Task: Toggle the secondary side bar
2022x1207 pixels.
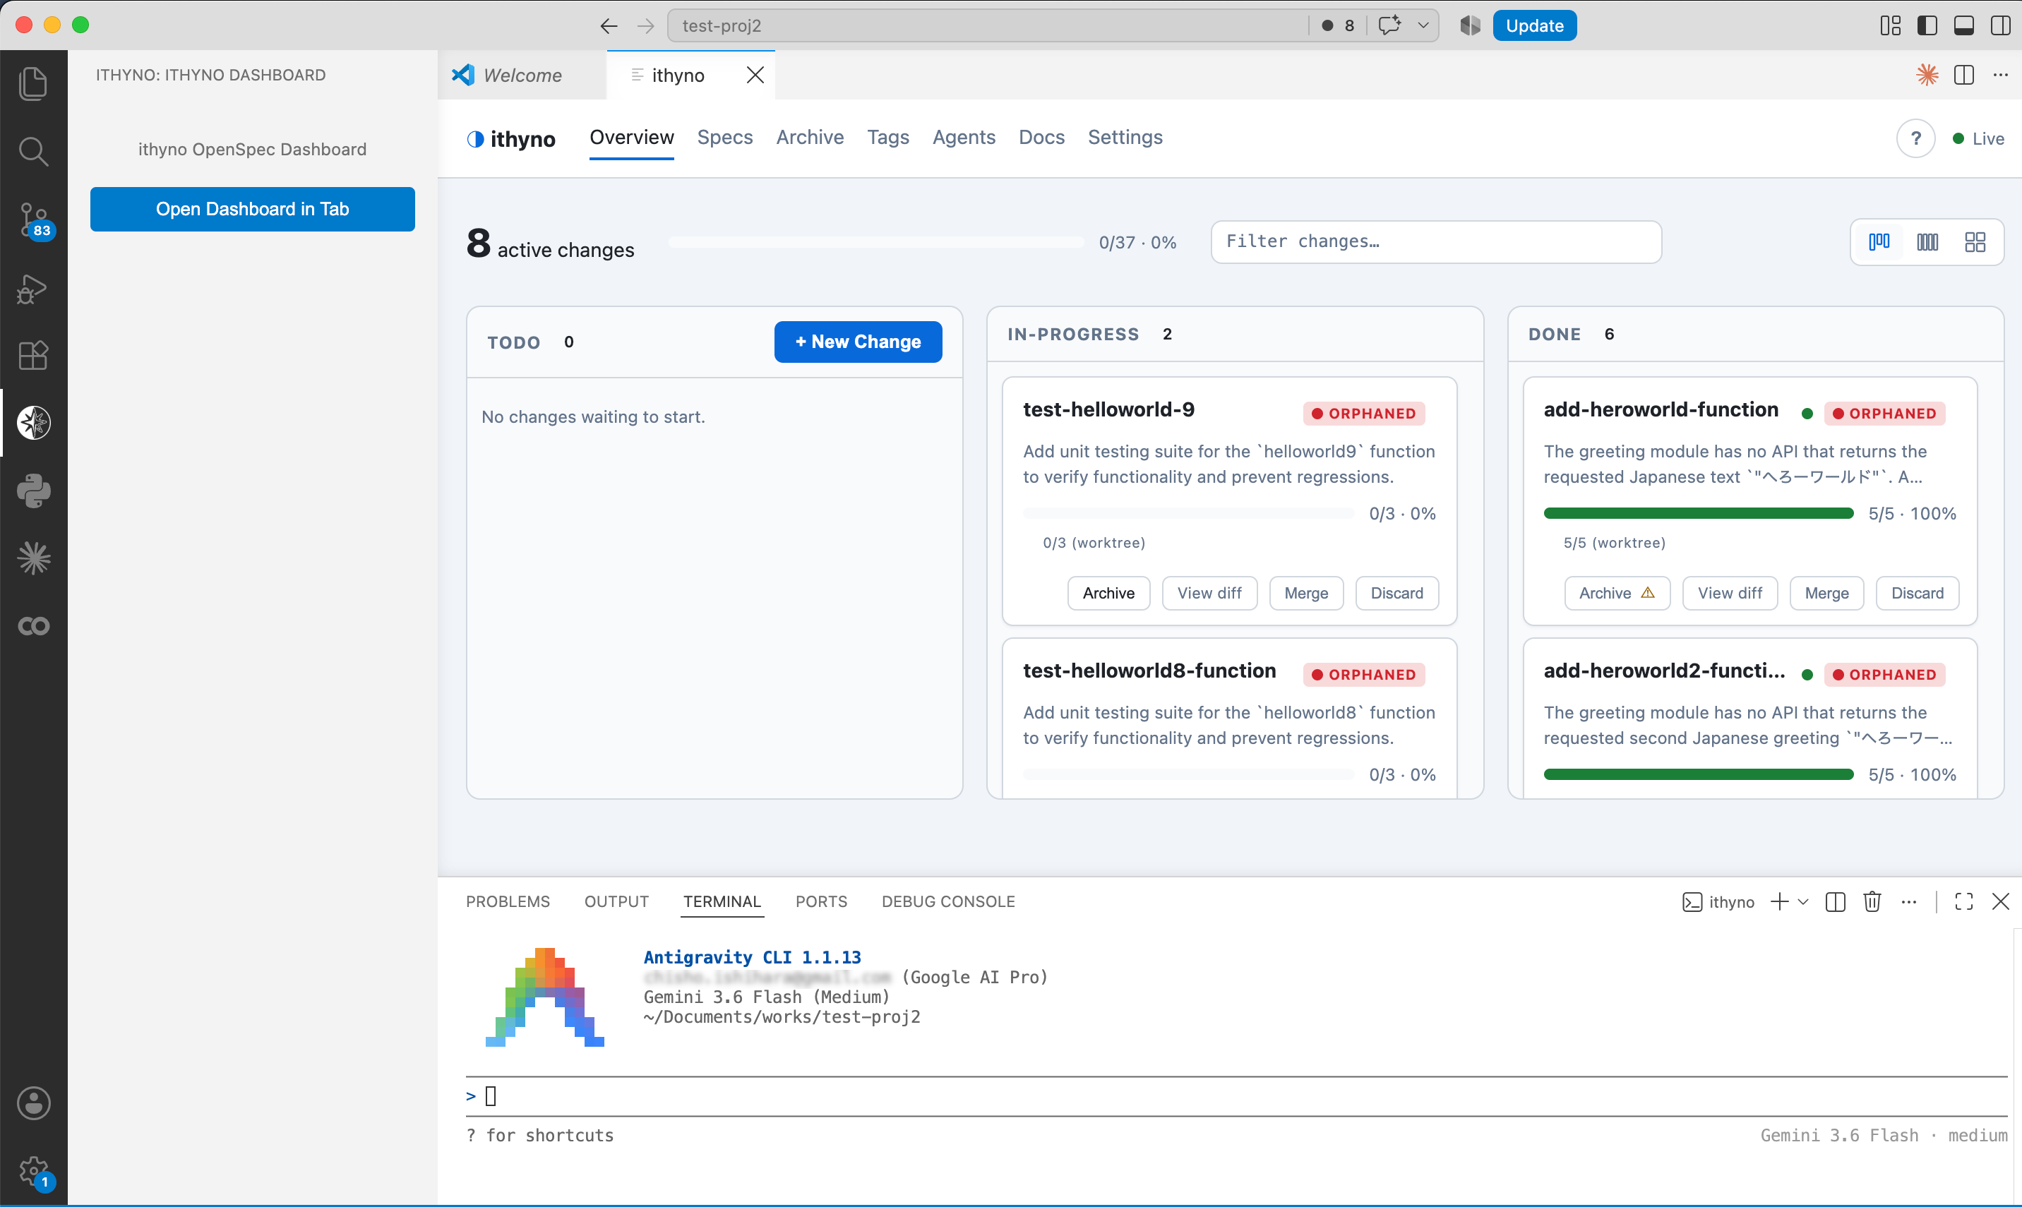Action: (x=2000, y=25)
